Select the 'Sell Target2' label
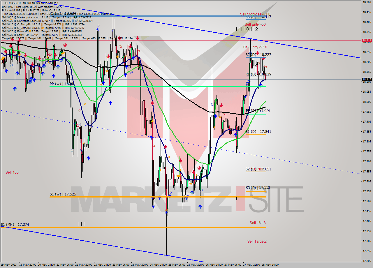The width and height of the screenshot is (373, 268). point(257,241)
